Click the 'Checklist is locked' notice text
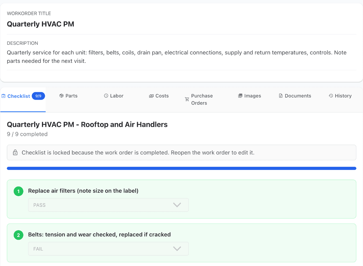Screen dimensions: 363x266 click(x=138, y=153)
